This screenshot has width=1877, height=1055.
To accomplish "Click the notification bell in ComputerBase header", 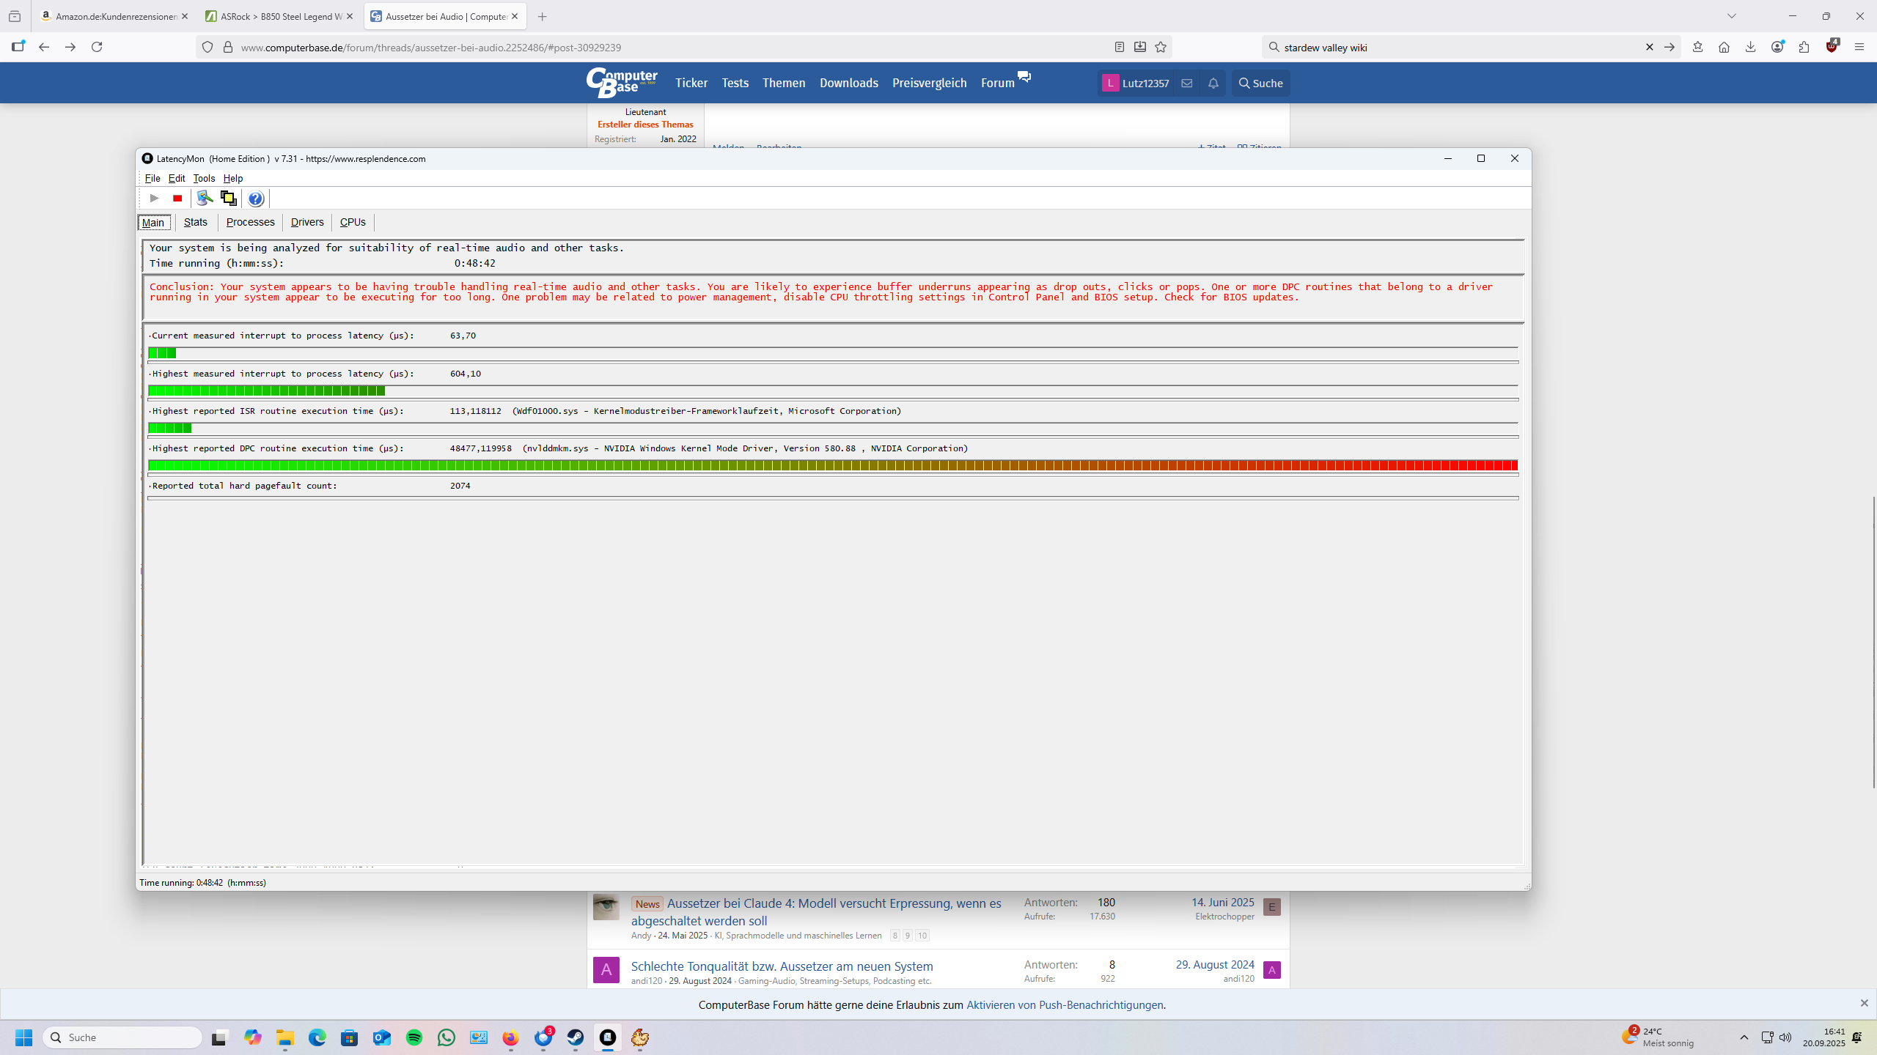I will [x=1213, y=84].
